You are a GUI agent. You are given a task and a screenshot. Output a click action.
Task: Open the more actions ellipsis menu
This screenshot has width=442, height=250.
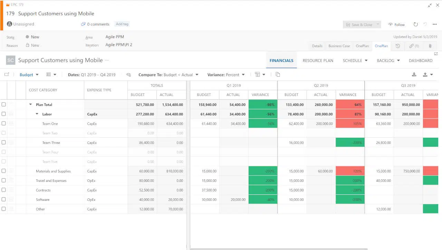point(434,24)
